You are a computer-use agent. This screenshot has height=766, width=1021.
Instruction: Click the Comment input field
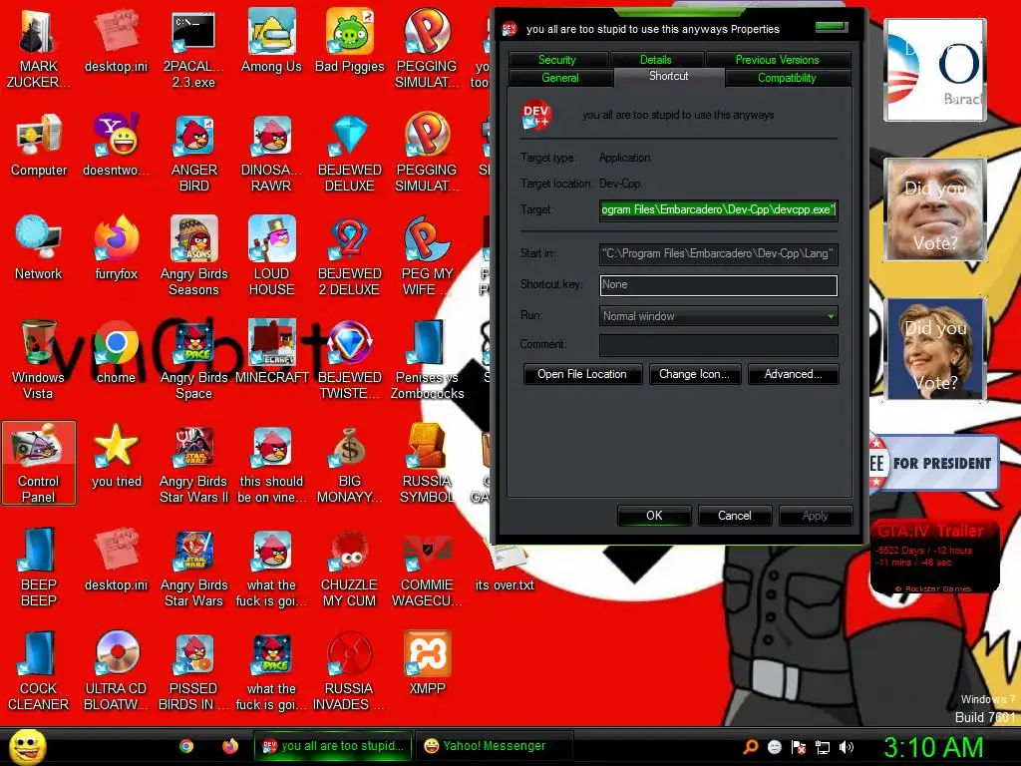coord(718,345)
